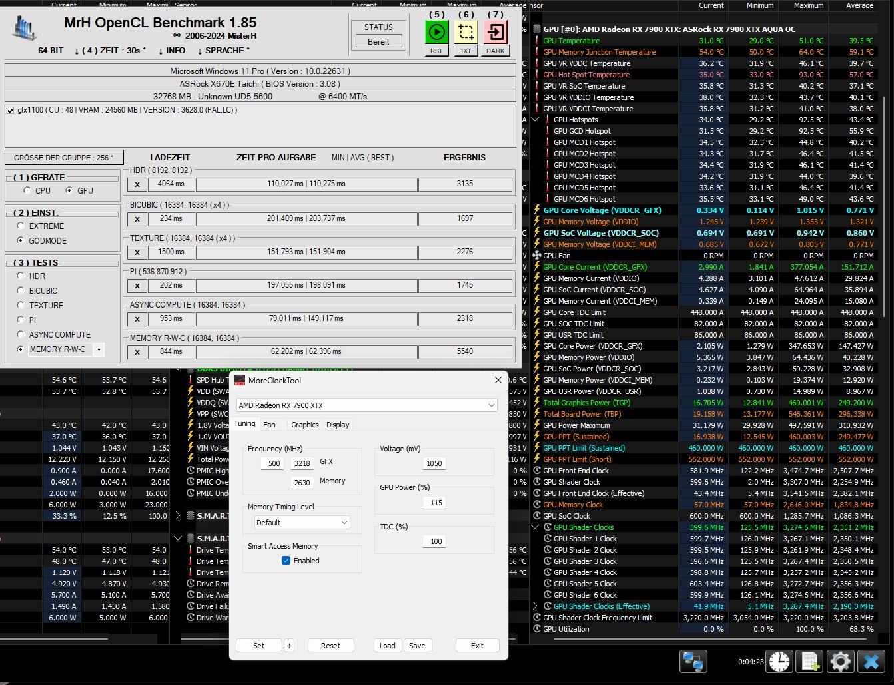Select the GPU device radio button
Image resolution: width=894 pixels, height=685 pixels.
pyautogui.click(x=69, y=190)
